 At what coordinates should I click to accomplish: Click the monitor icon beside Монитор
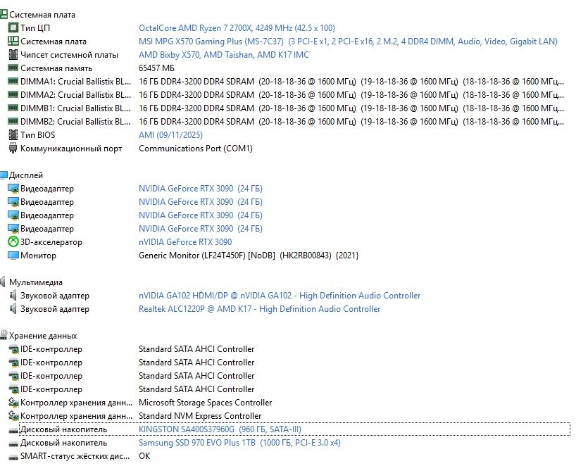(x=13, y=256)
